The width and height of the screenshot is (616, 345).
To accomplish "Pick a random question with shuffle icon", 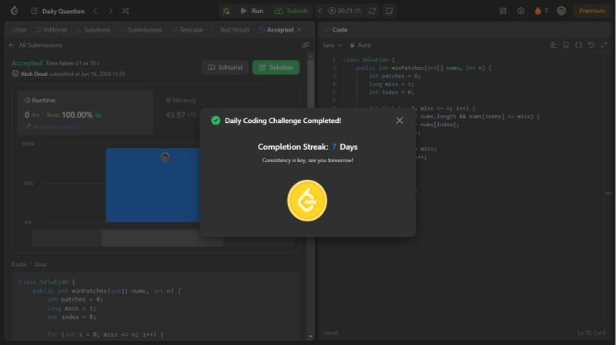I will click(126, 11).
